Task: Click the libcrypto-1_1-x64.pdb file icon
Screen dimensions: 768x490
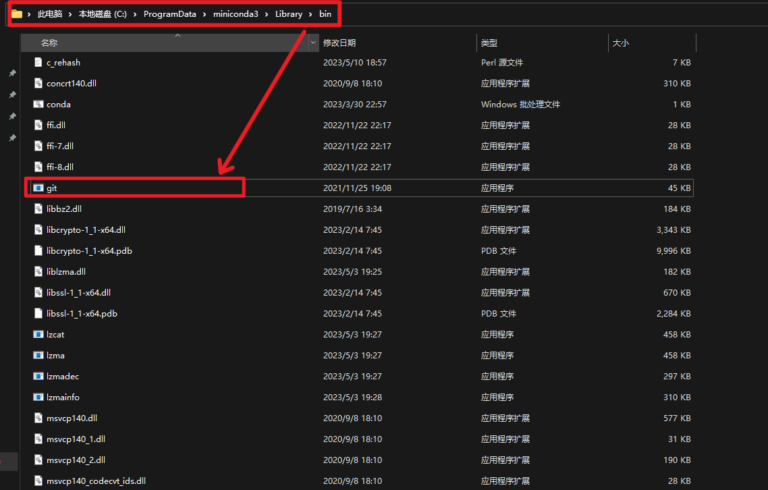Action: 38,250
